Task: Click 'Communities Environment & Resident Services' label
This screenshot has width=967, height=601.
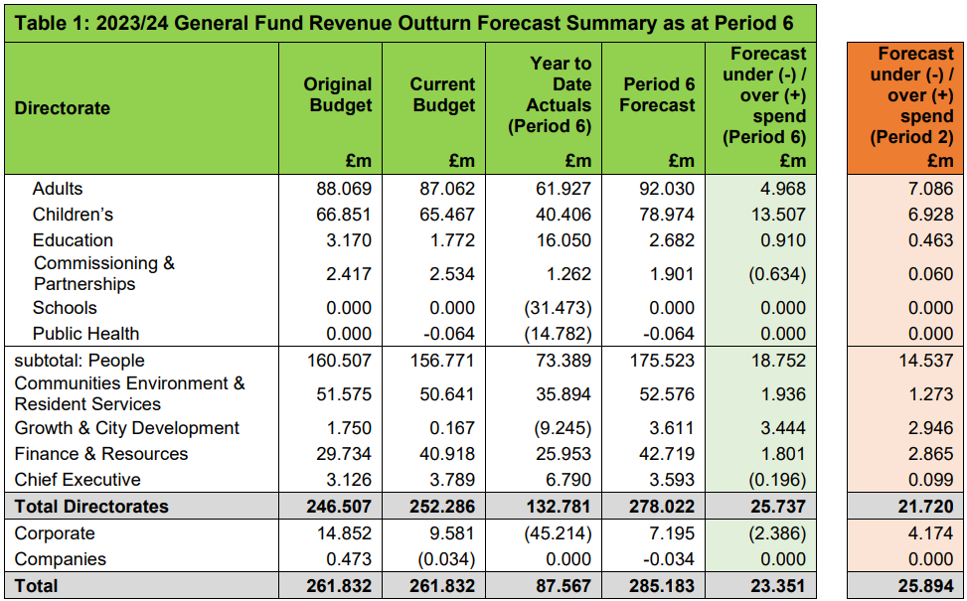Action: [x=129, y=394]
